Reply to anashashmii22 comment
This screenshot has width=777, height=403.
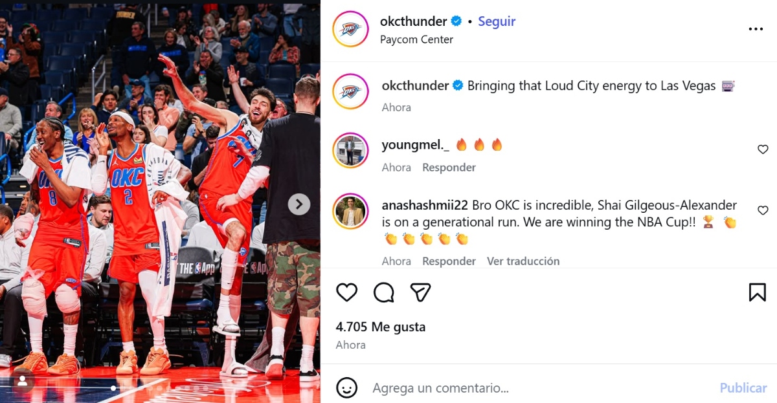pyautogui.click(x=449, y=261)
